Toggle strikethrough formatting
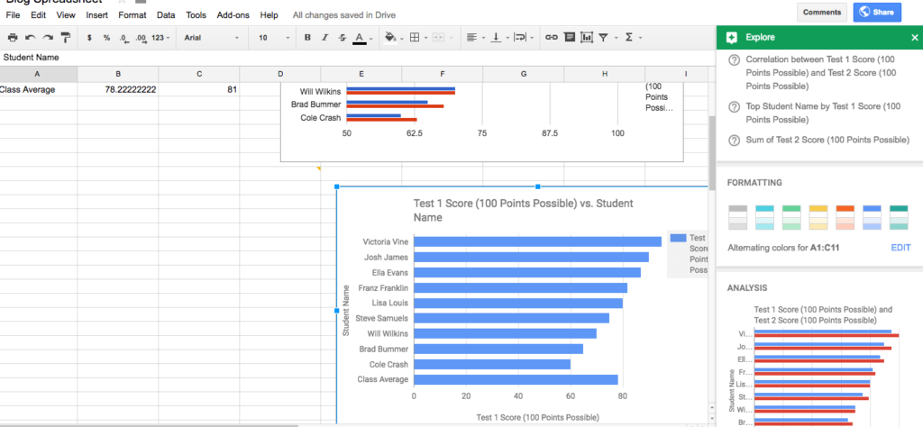This screenshot has height=427, width=923. (x=342, y=38)
